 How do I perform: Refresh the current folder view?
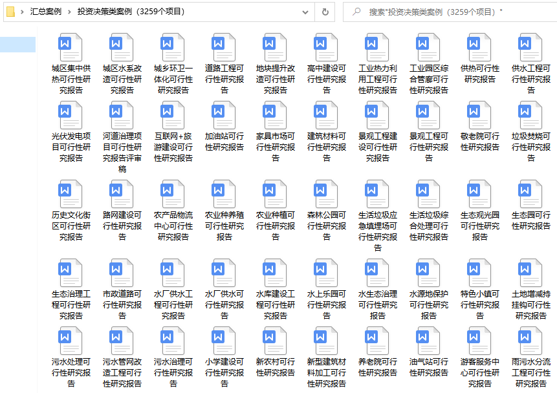pyautogui.click(x=325, y=12)
